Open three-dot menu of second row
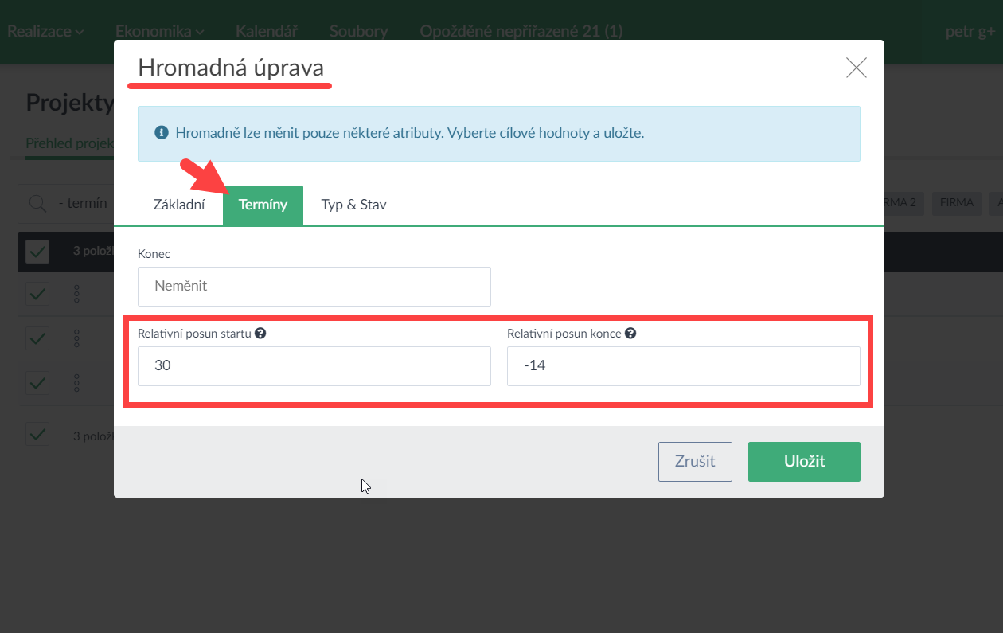The width and height of the screenshot is (1003, 633). tap(77, 339)
